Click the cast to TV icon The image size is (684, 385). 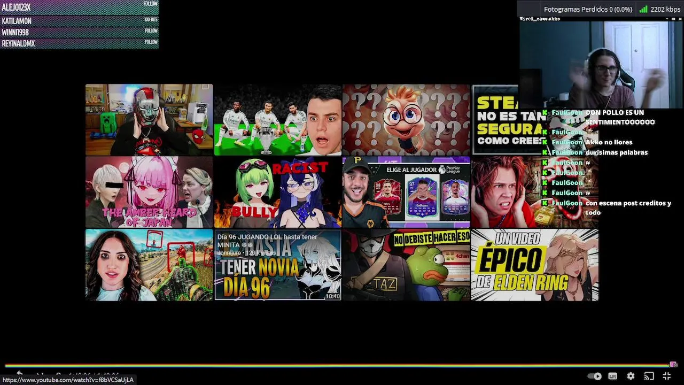(649, 376)
